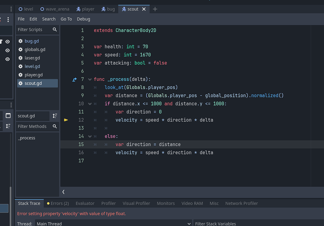Collapse the scripts panel with the left chevron
Screen dimensions: 324x226
[64, 192]
